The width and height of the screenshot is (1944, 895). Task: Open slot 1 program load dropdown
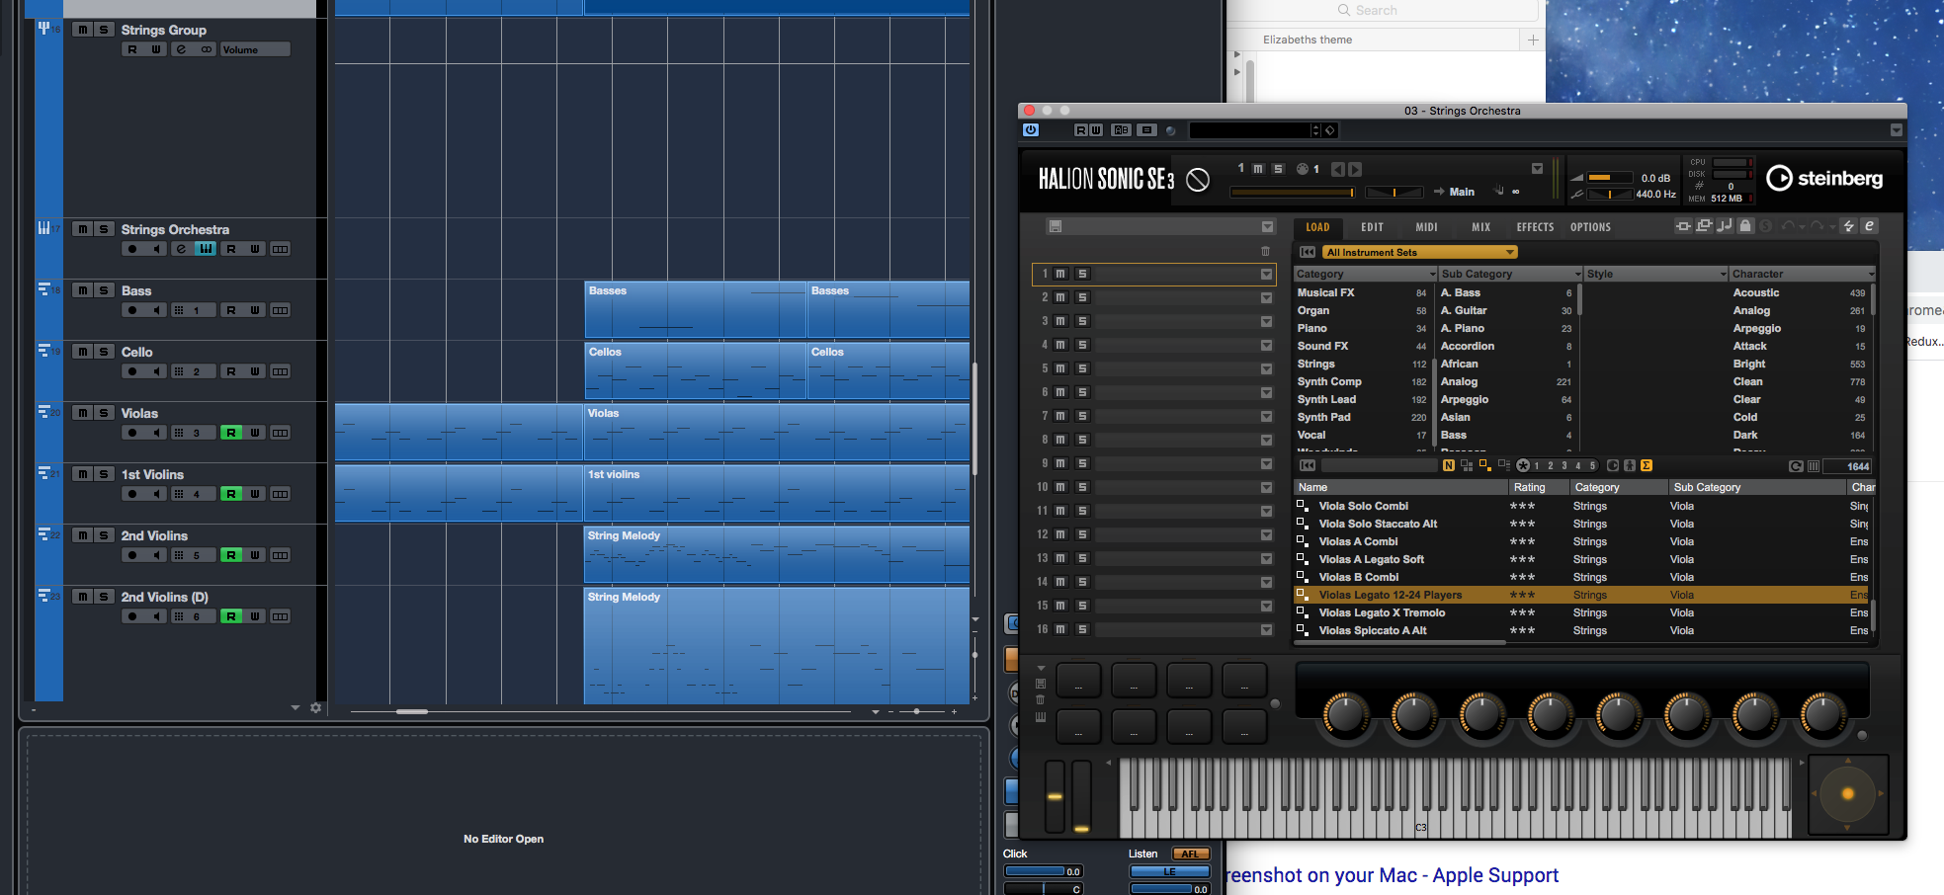pos(1266,274)
